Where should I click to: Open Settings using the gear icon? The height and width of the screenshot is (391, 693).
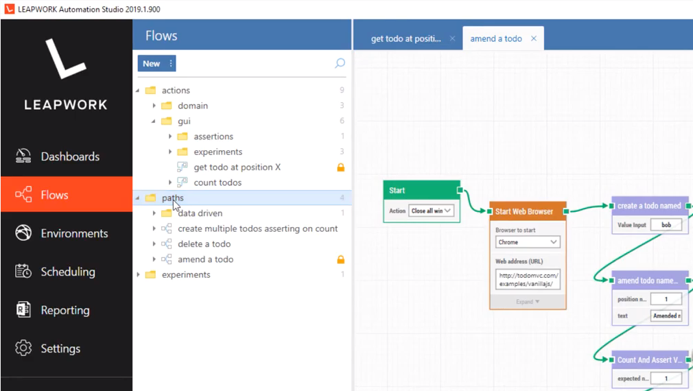23,348
